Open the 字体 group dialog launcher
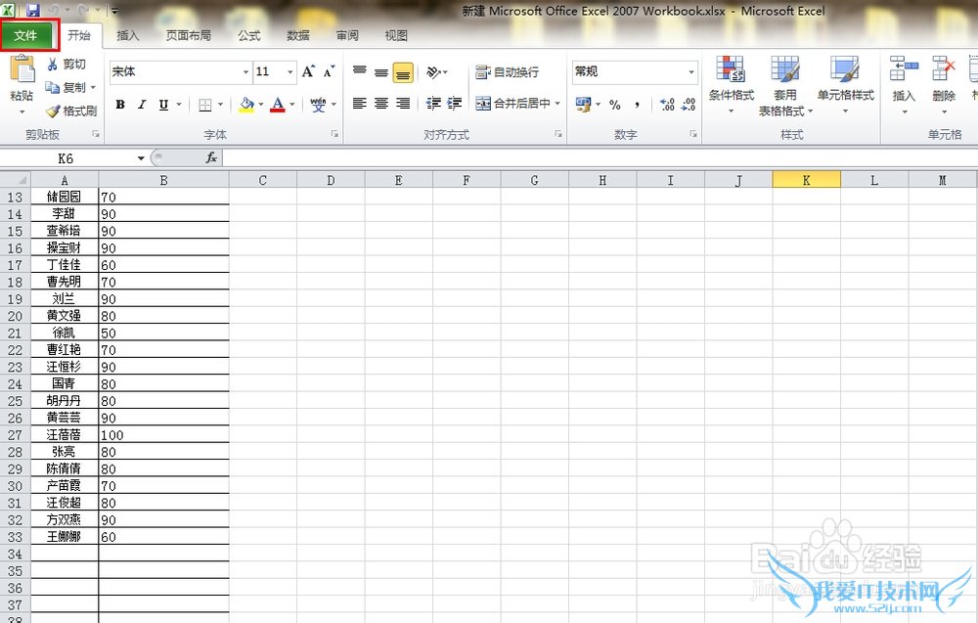Screen dimensions: 978x623 coord(334,134)
